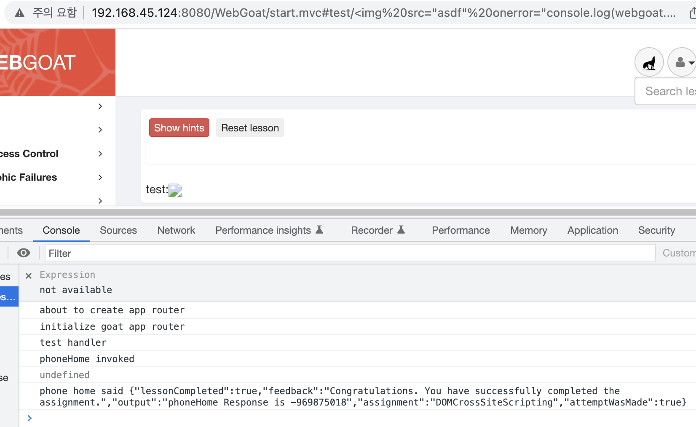Viewport: 696px width, 427px height.
Task: Open the Access Control sidebar category
Action: pos(29,154)
